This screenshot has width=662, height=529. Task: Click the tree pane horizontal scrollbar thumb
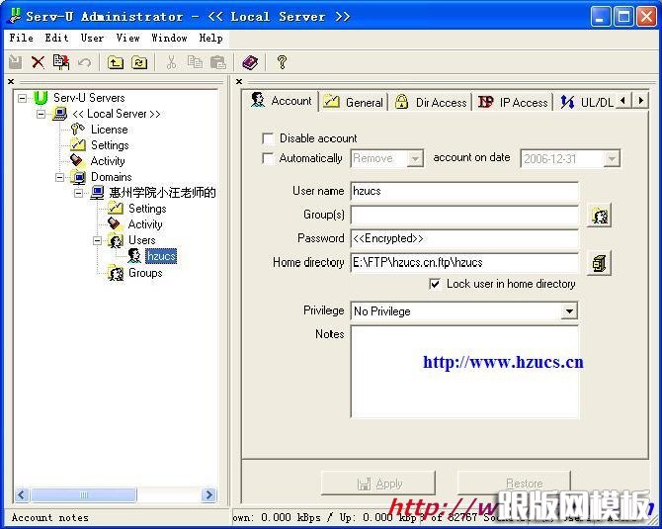pos(84,494)
